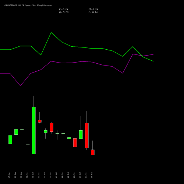Viewport: 184px width, 184px height.
Task: Click the close value C: 0.14
Action: click(x=64, y=10)
